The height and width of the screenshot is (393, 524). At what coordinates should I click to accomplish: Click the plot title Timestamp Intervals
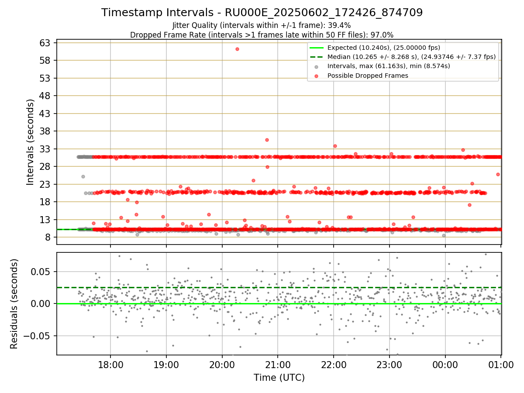pyautogui.click(x=262, y=13)
